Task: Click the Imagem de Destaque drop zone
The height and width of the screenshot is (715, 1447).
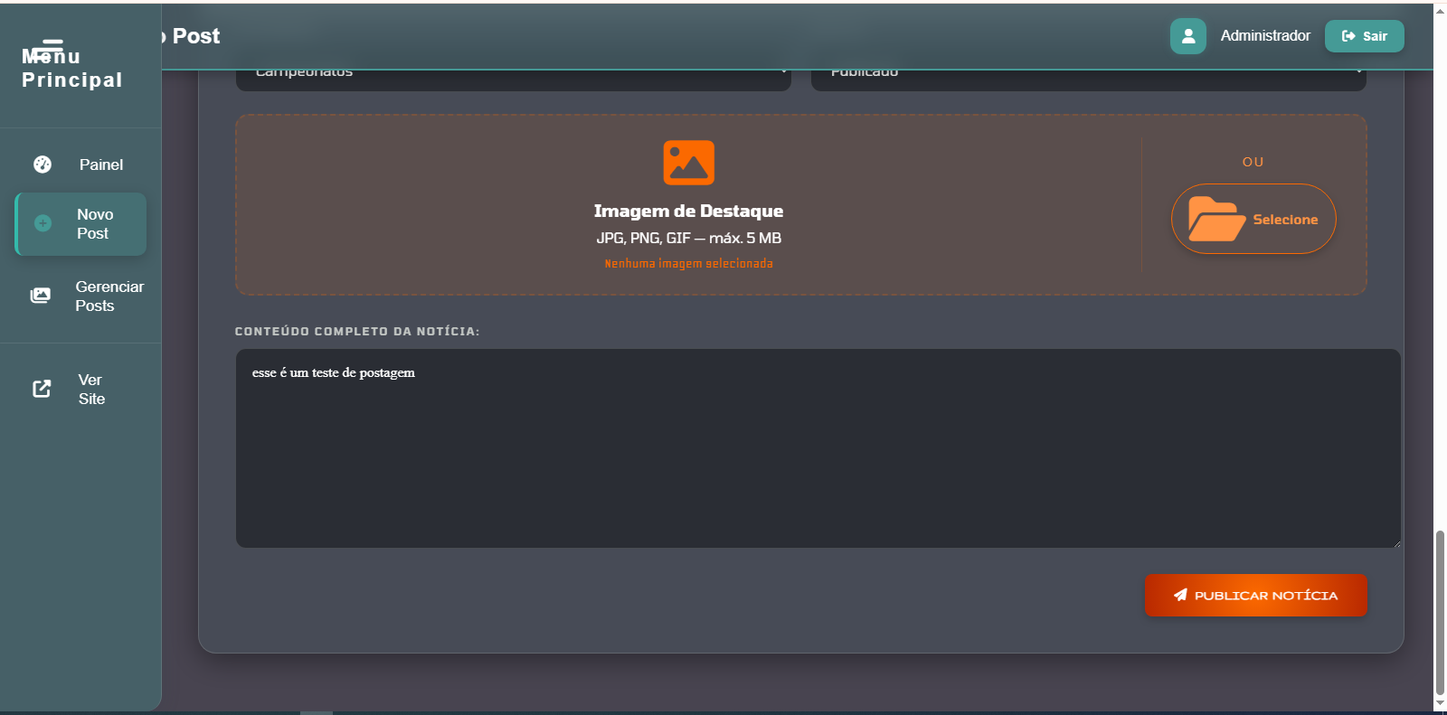Action: (801, 204)
